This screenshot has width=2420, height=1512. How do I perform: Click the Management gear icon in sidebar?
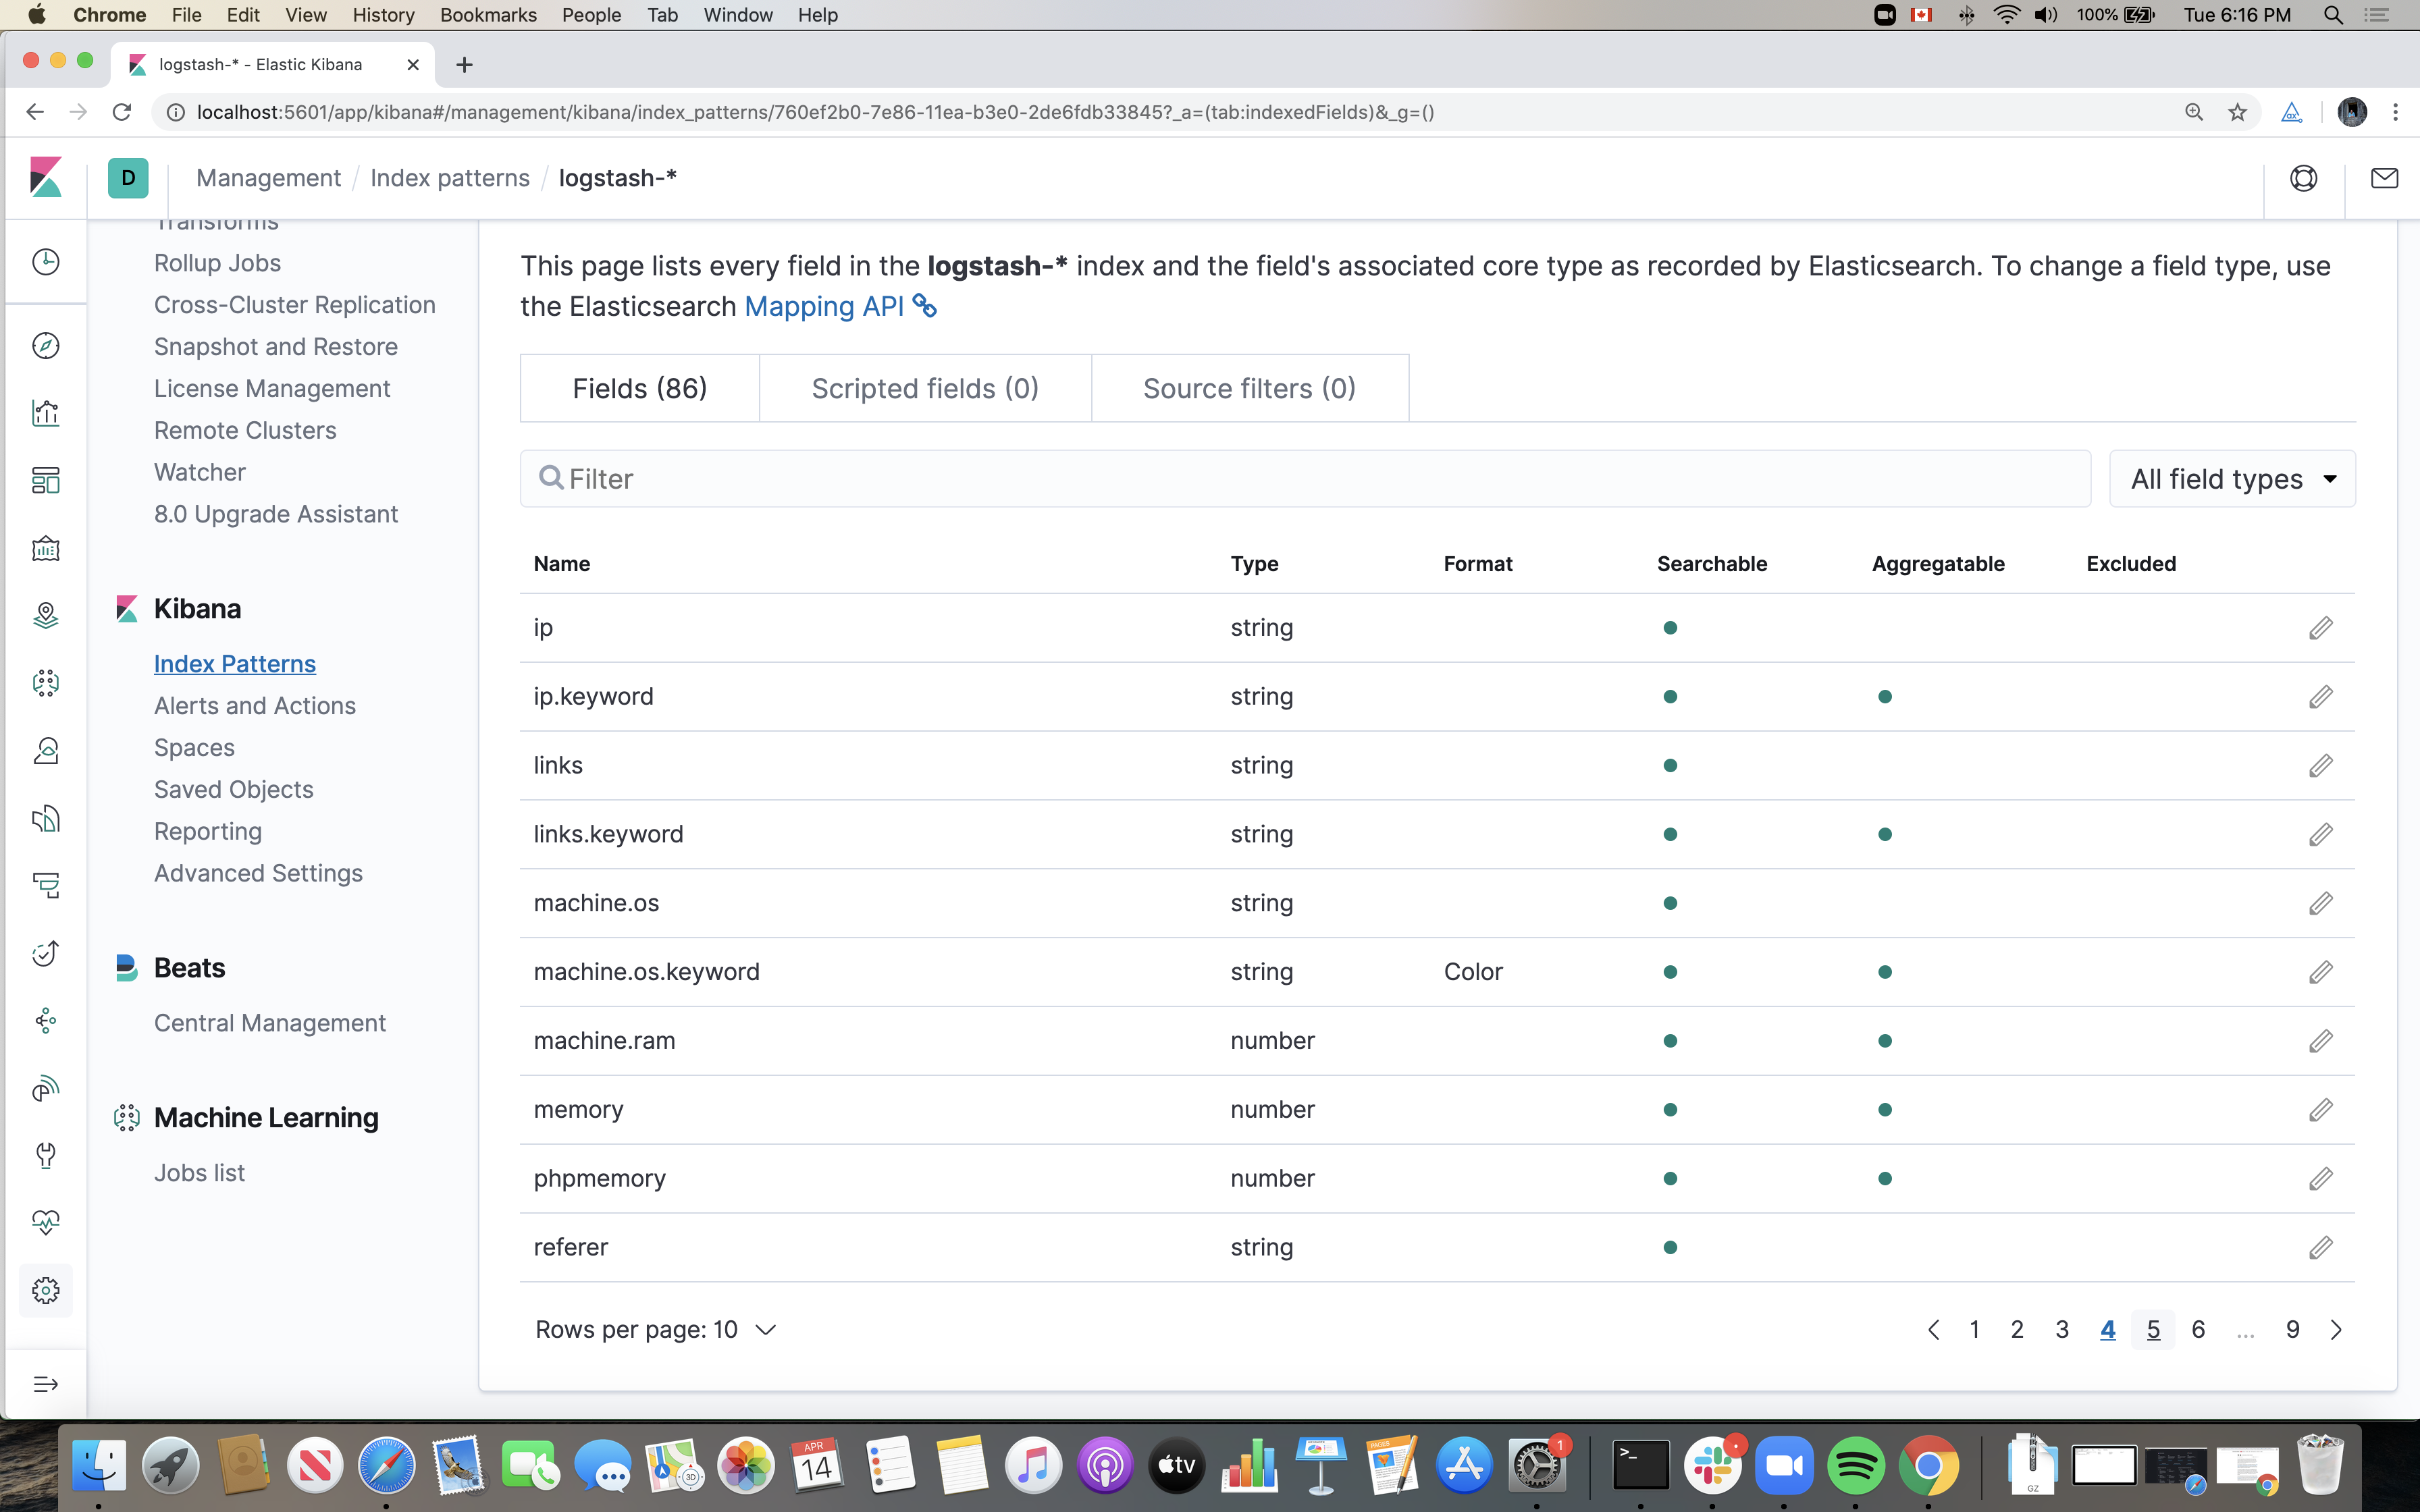point(46,1290)
